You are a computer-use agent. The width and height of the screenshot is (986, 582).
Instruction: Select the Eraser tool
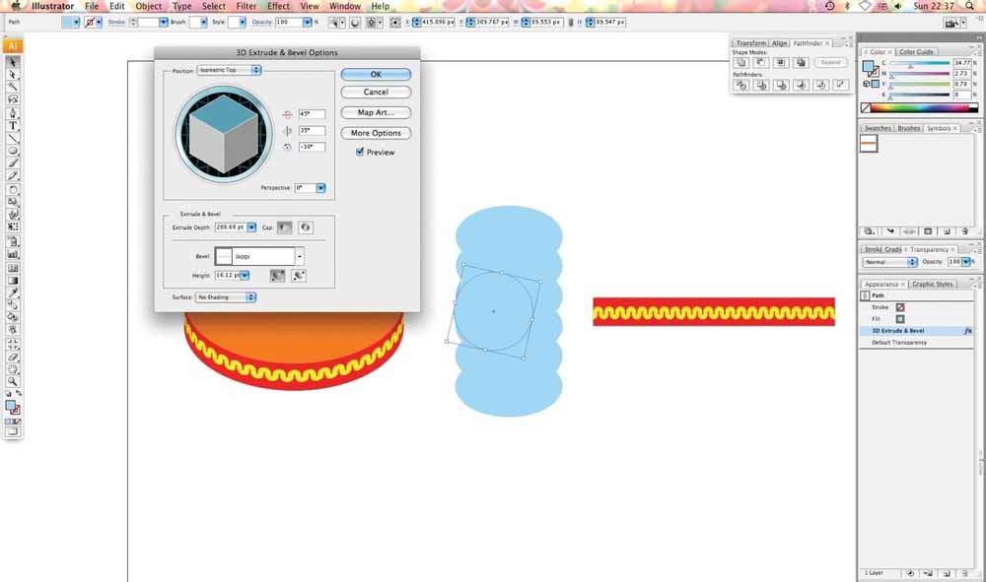[13, 356]
